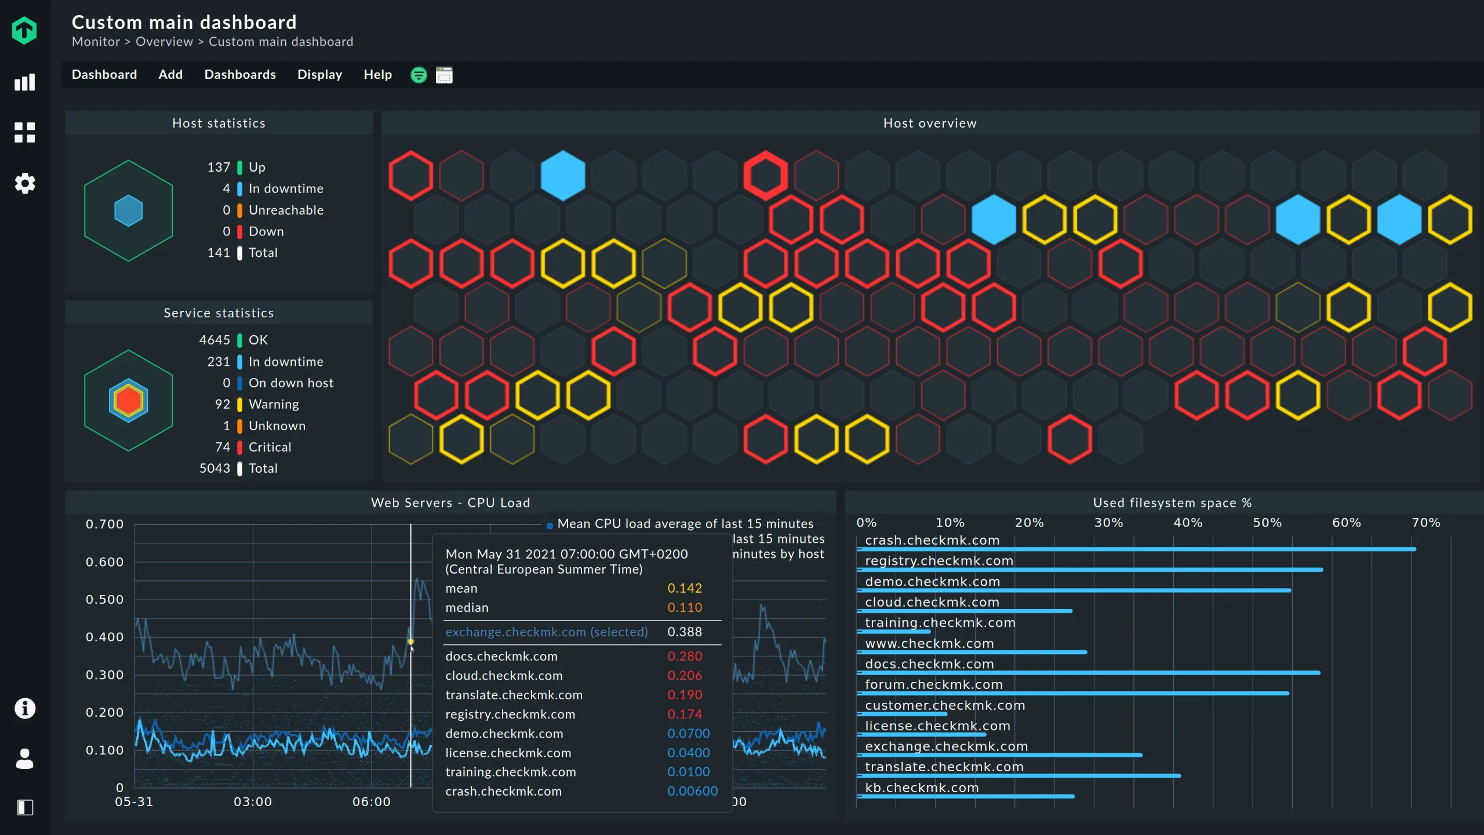Open the Monitor bar-chart sidebar icon
The width and height of the screenshot is (1484, 835).
(24, 82)
